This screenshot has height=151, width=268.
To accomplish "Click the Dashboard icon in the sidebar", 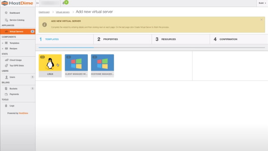I will pyautogui.click(x=6, y=13).
